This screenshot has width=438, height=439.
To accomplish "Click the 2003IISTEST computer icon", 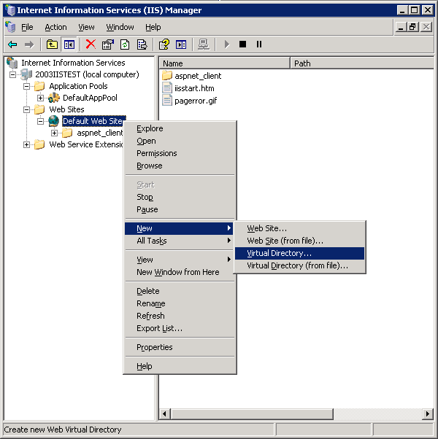I will pyautogui.click(x=26, y=74).
